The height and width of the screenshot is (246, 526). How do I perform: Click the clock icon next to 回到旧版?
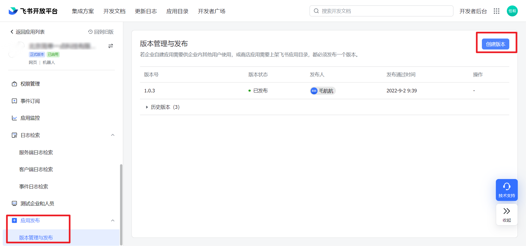(90, 32)
